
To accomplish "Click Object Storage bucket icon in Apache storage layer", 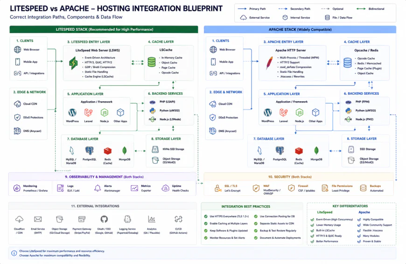I will [x=351, y=160].
